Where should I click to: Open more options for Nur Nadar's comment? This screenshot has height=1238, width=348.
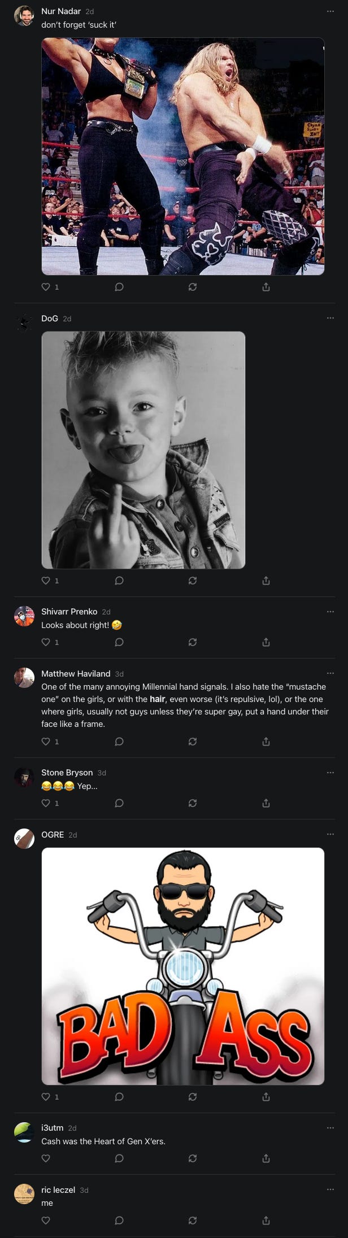click(330, 11)
